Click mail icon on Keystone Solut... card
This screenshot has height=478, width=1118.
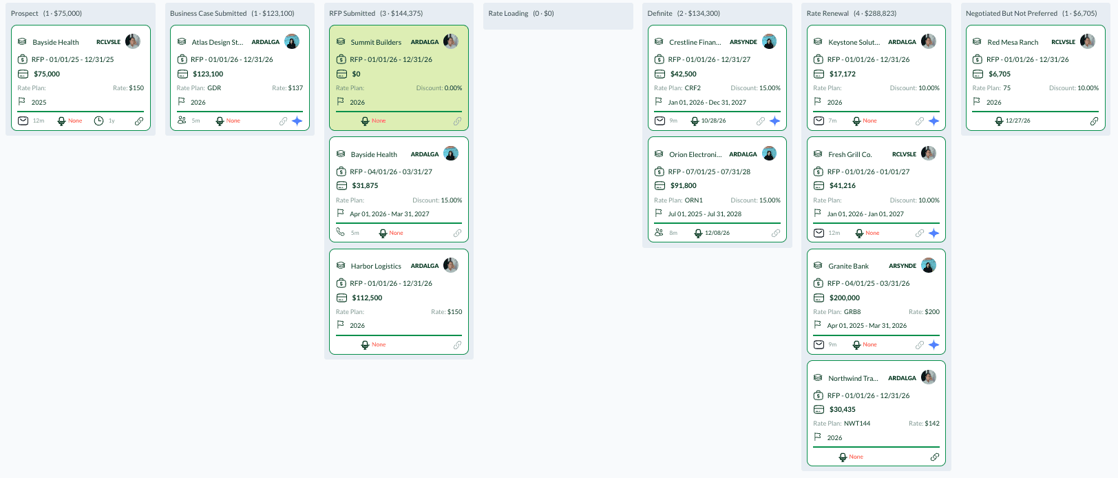tap(819, 121)
